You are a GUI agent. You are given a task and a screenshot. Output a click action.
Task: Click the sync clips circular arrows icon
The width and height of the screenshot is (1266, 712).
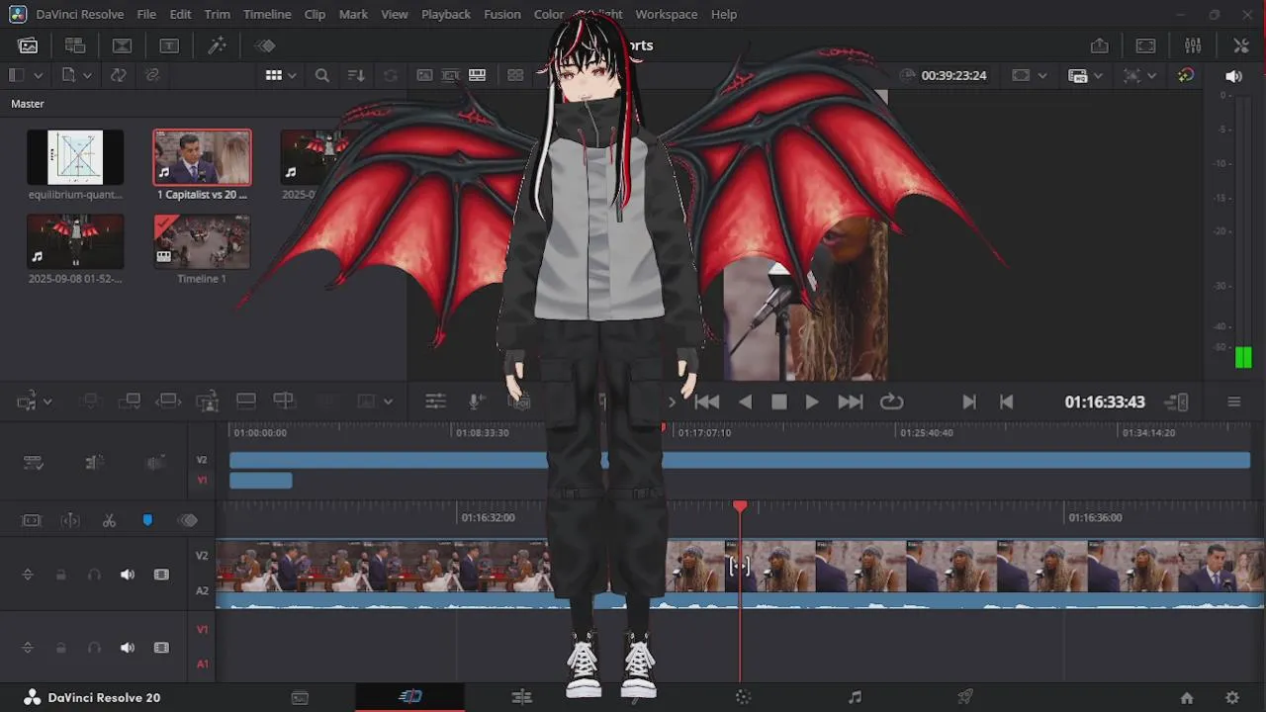coord(118,75)
